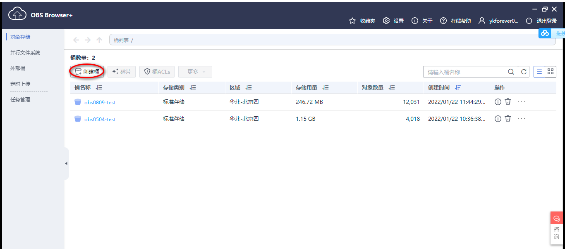Image resolution: width=565 pixels, height=249 pixels.
Task: View info for obs0504-test bucket
Action: point(498,119)
